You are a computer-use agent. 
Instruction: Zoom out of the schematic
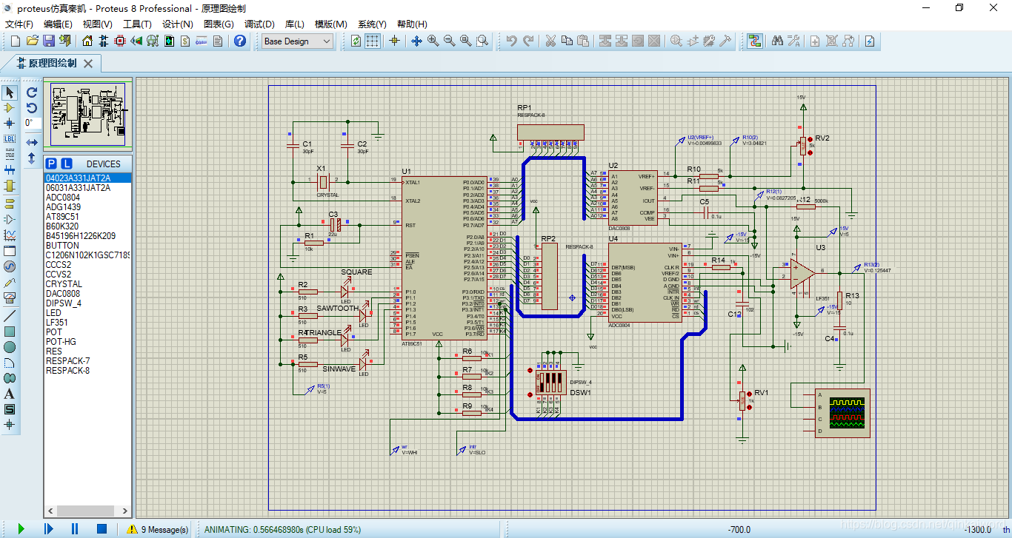(449, 41)
